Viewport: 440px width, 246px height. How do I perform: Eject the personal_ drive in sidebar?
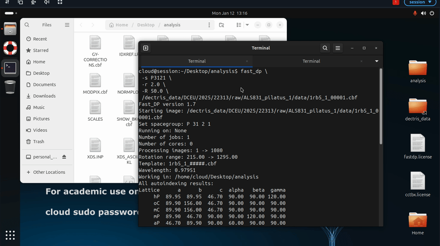coord(64,157)
